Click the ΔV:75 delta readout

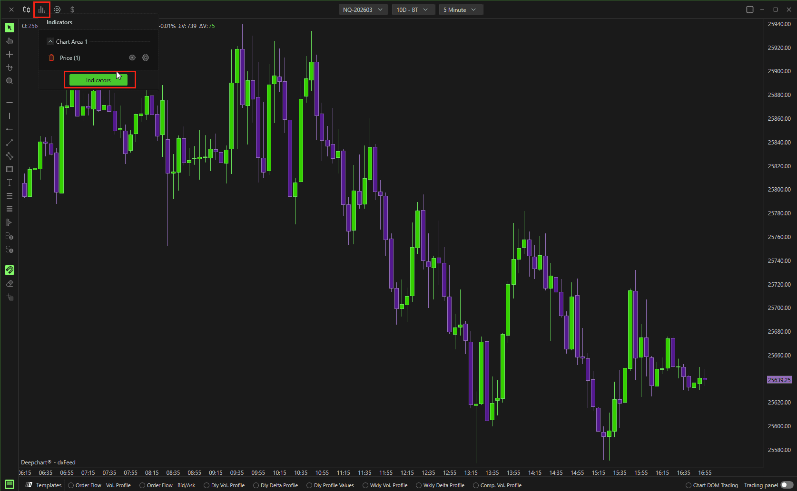tap(207, 26)
